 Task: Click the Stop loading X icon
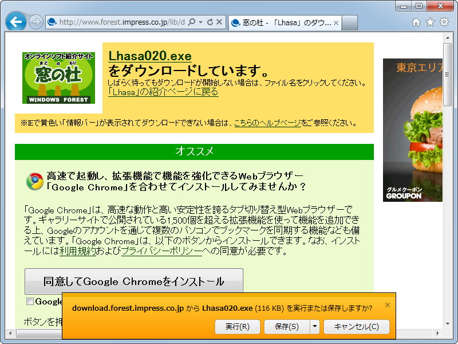tap(219, 22)
